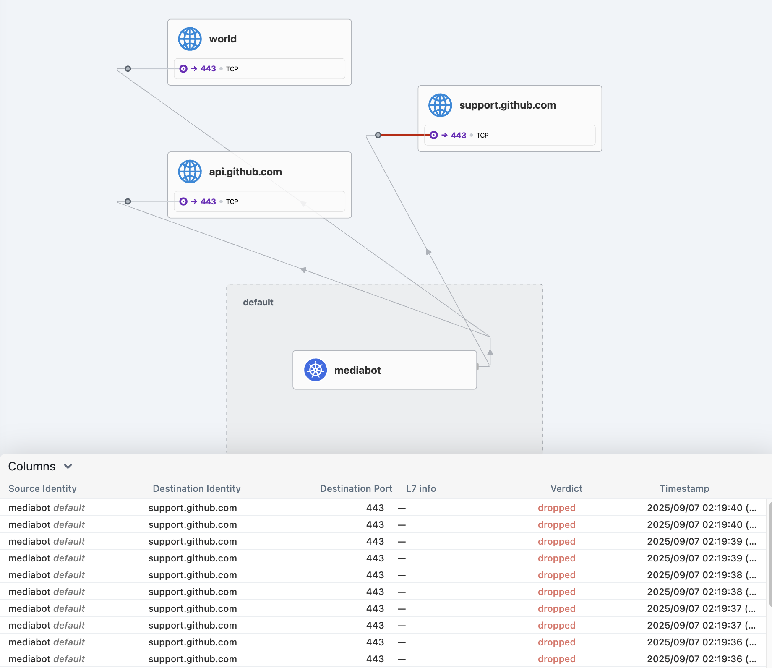Open the Columns dropdown chevron

tap(68, 466)
